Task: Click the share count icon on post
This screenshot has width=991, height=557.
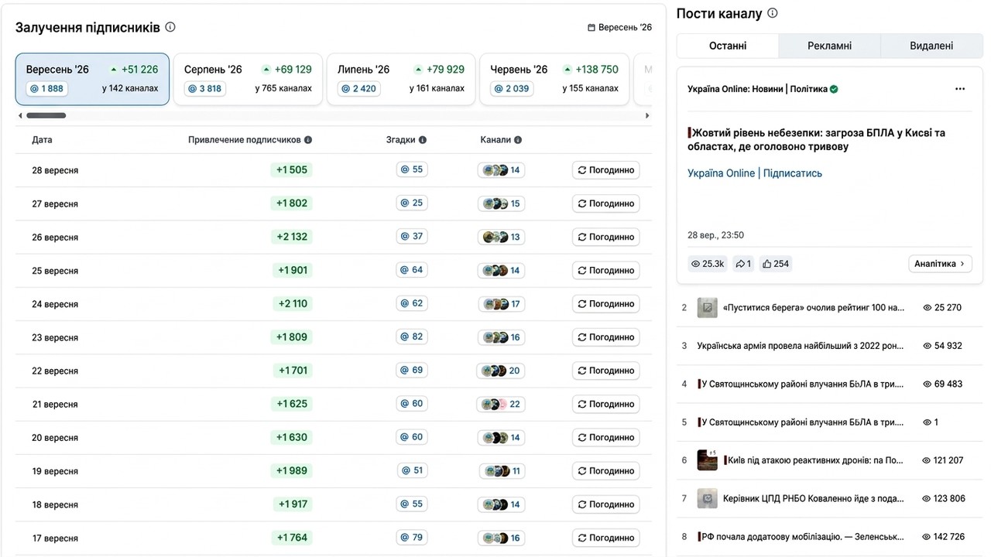Action: point(743,264)
